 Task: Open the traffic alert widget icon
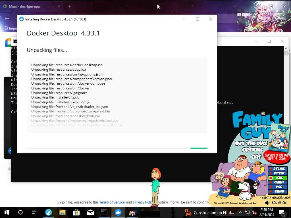(x=188, y=212)
